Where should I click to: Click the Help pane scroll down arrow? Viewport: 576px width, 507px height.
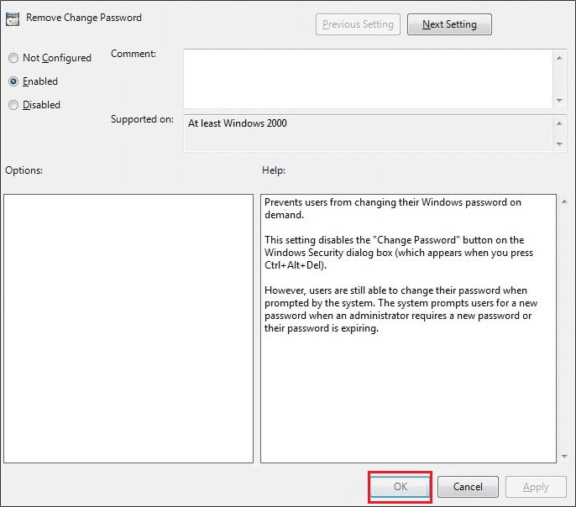[x=564, y=457]
